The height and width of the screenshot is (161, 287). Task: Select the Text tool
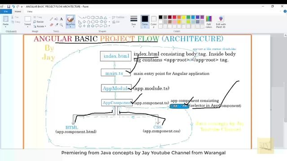61,19
